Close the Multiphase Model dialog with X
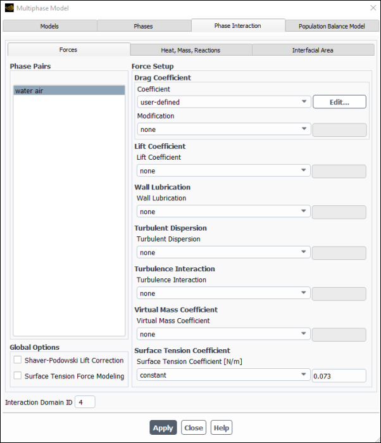This screenshot has height=443, width=381. [x=373, y=8]
